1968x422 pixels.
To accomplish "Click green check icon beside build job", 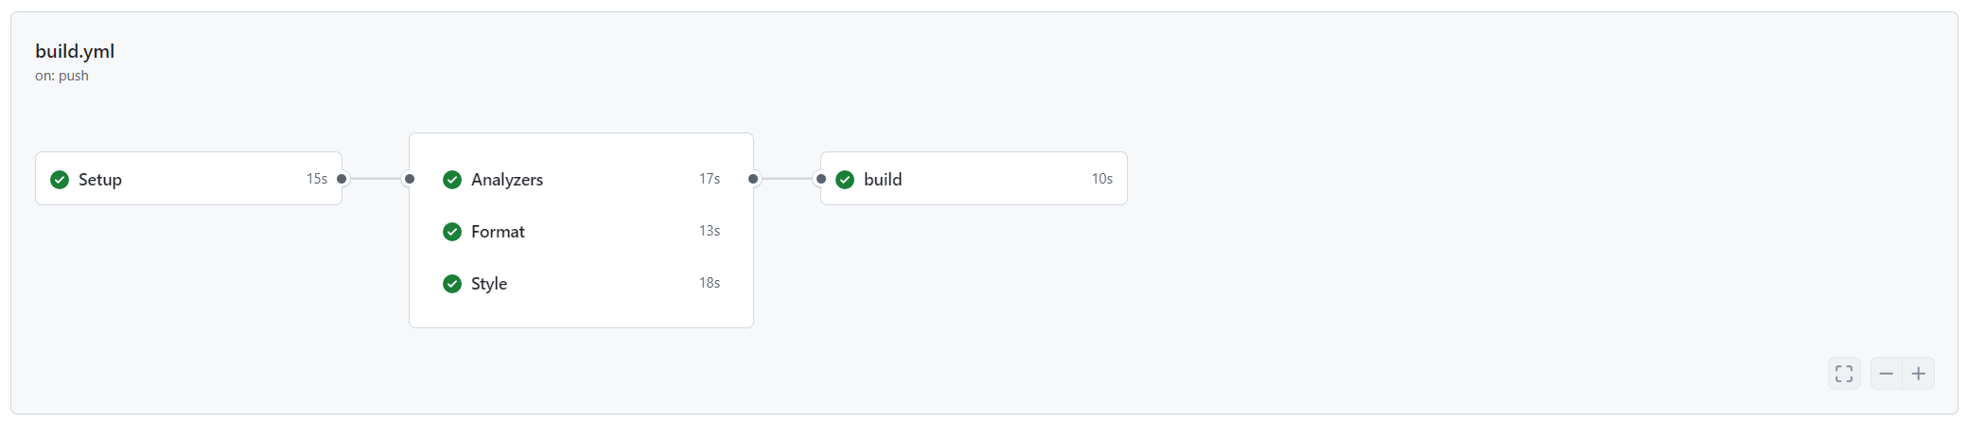I will [845, 180].
